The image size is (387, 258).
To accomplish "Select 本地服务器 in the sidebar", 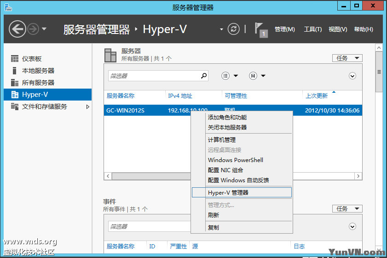I will click(x=38, y=71).
